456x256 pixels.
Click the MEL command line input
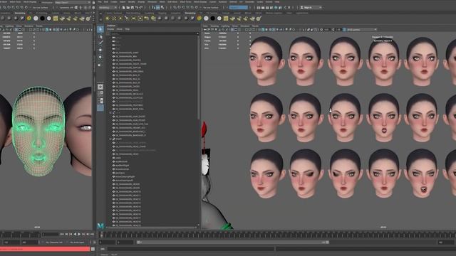191,249
